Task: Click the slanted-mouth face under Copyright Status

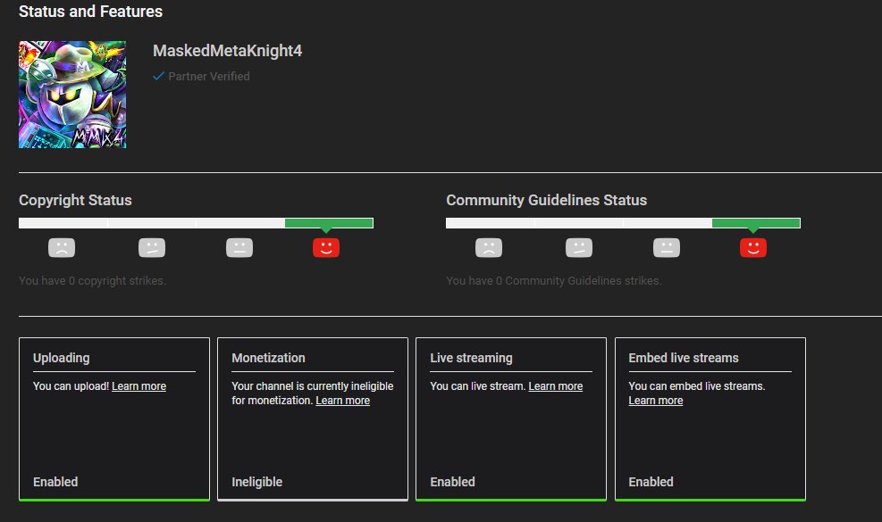Action: 152,247
